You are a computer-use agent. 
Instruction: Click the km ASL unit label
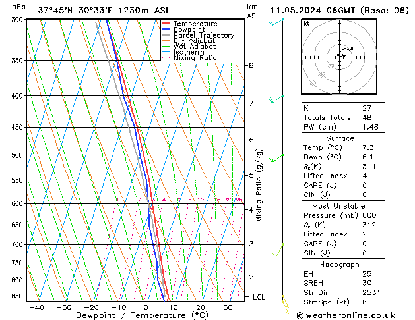(253, 11)
